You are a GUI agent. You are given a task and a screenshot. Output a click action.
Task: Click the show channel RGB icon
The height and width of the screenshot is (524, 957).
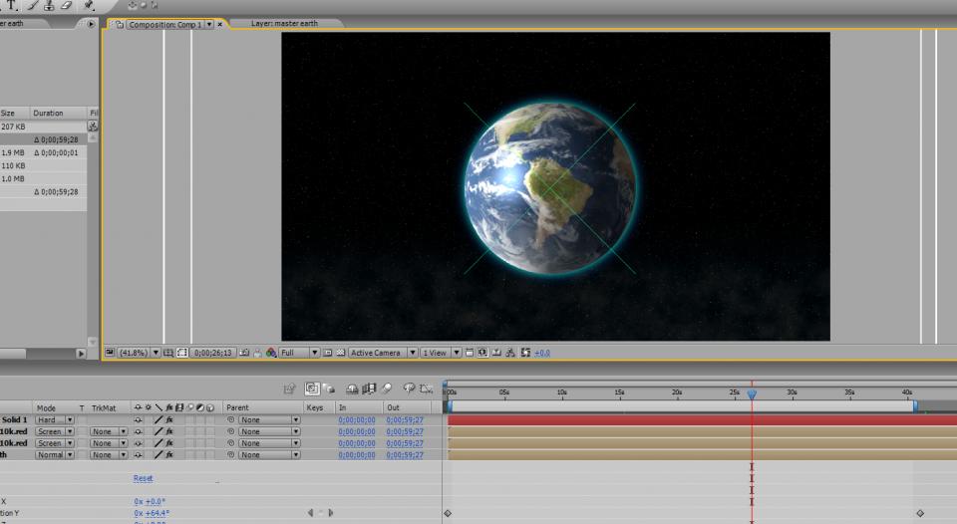coord(271,353)
